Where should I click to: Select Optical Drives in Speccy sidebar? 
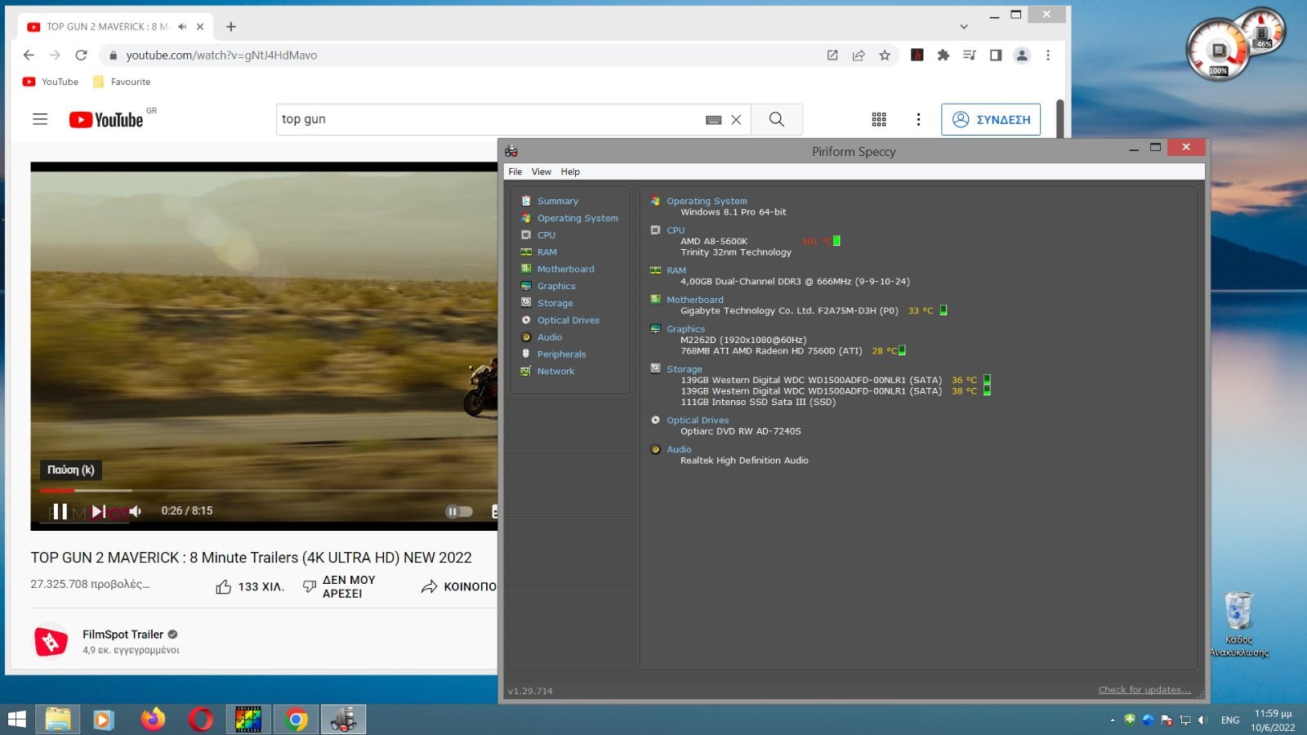(x=568, y=320)
